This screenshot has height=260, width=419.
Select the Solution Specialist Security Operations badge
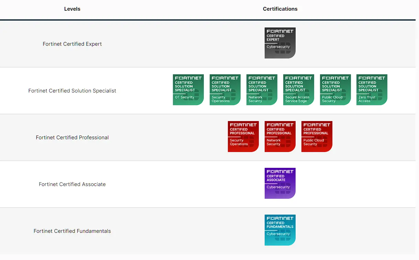[x=225, y=90]
